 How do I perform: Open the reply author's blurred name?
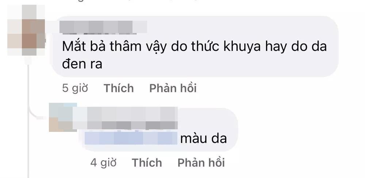(x=125, y=118)
